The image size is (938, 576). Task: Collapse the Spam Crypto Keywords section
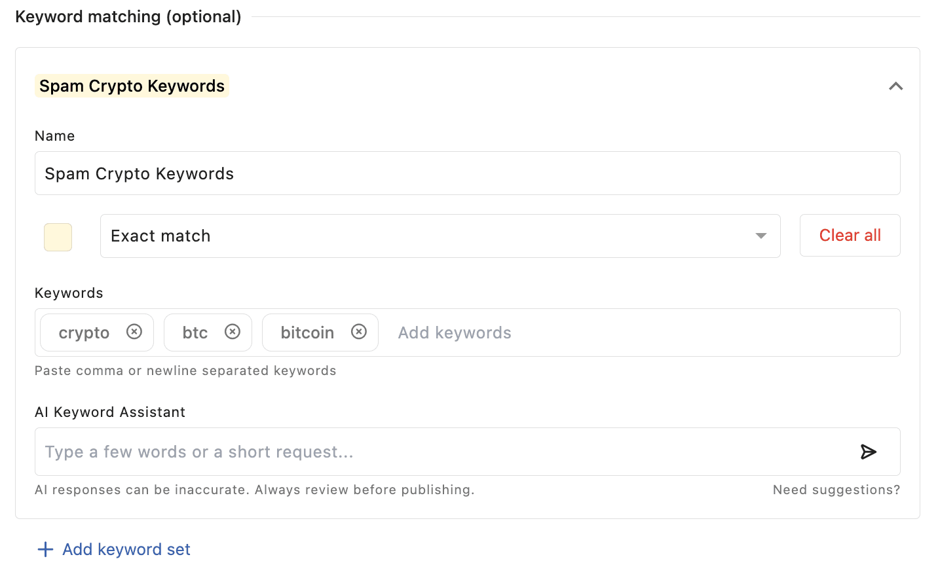[x=895, y=86]
